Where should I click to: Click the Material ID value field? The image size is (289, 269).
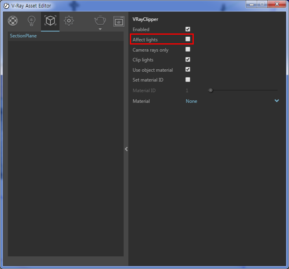[187, 91]
